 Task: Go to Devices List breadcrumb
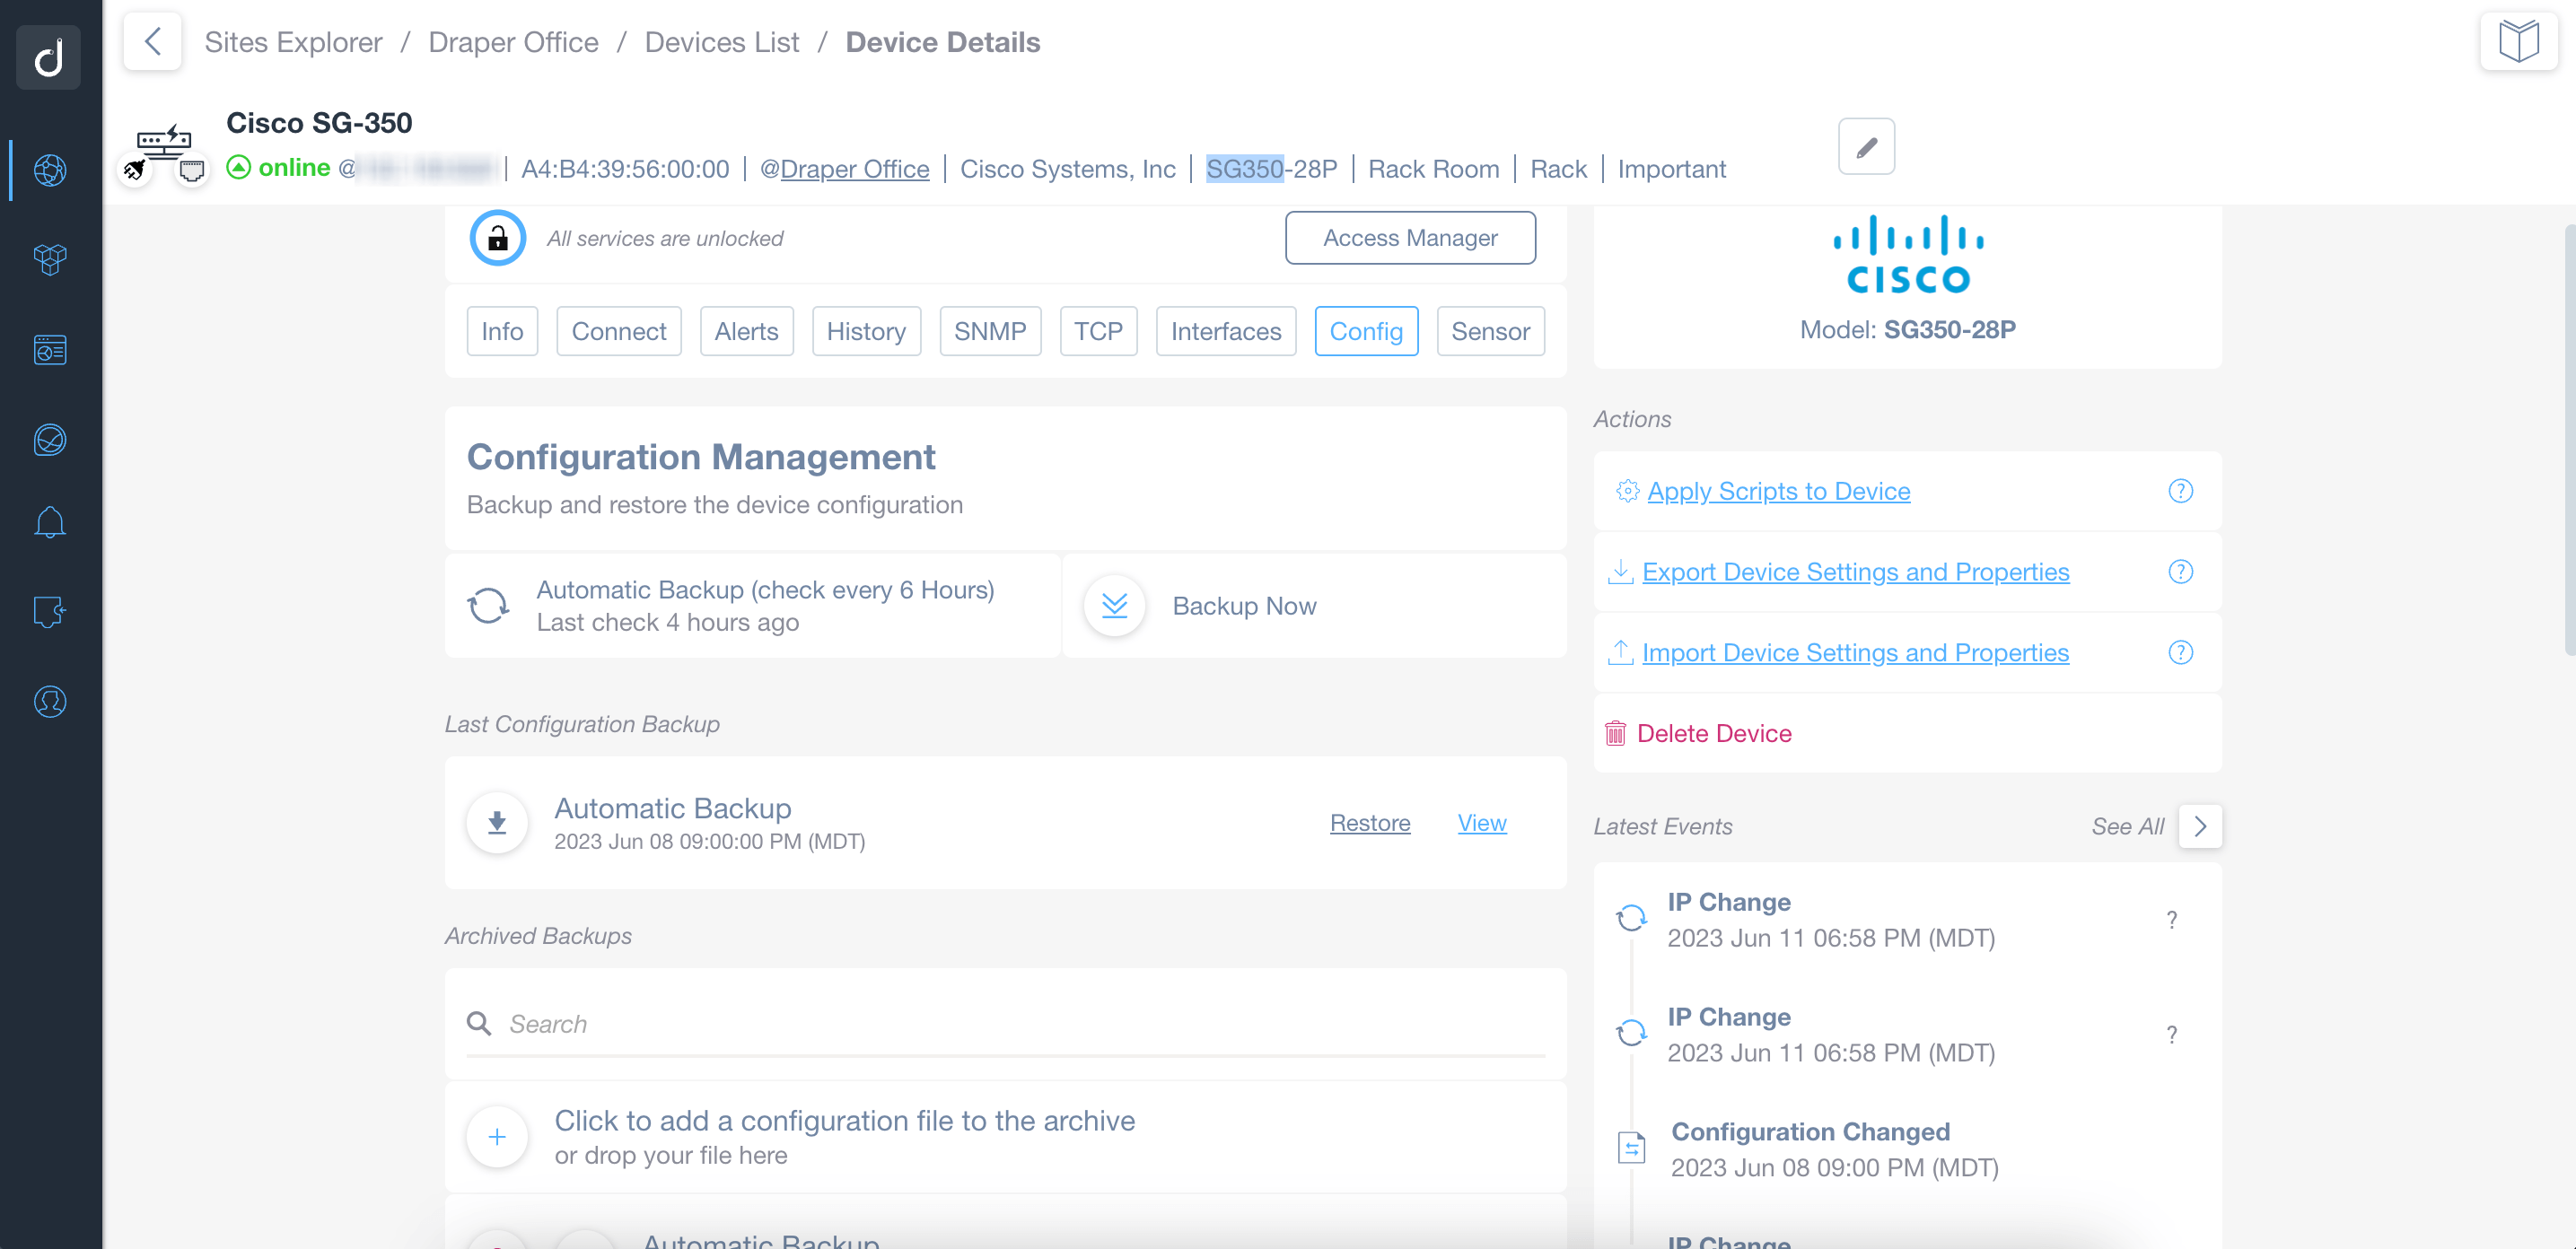[721, 42]
